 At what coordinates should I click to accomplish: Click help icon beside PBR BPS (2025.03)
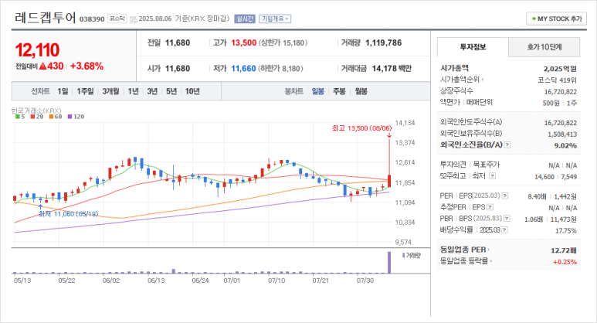(507, 219)
